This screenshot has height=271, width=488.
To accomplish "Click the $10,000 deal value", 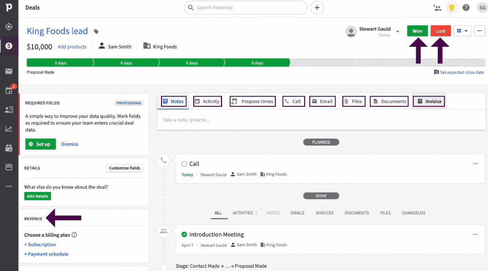I will (x=39, y=47).
